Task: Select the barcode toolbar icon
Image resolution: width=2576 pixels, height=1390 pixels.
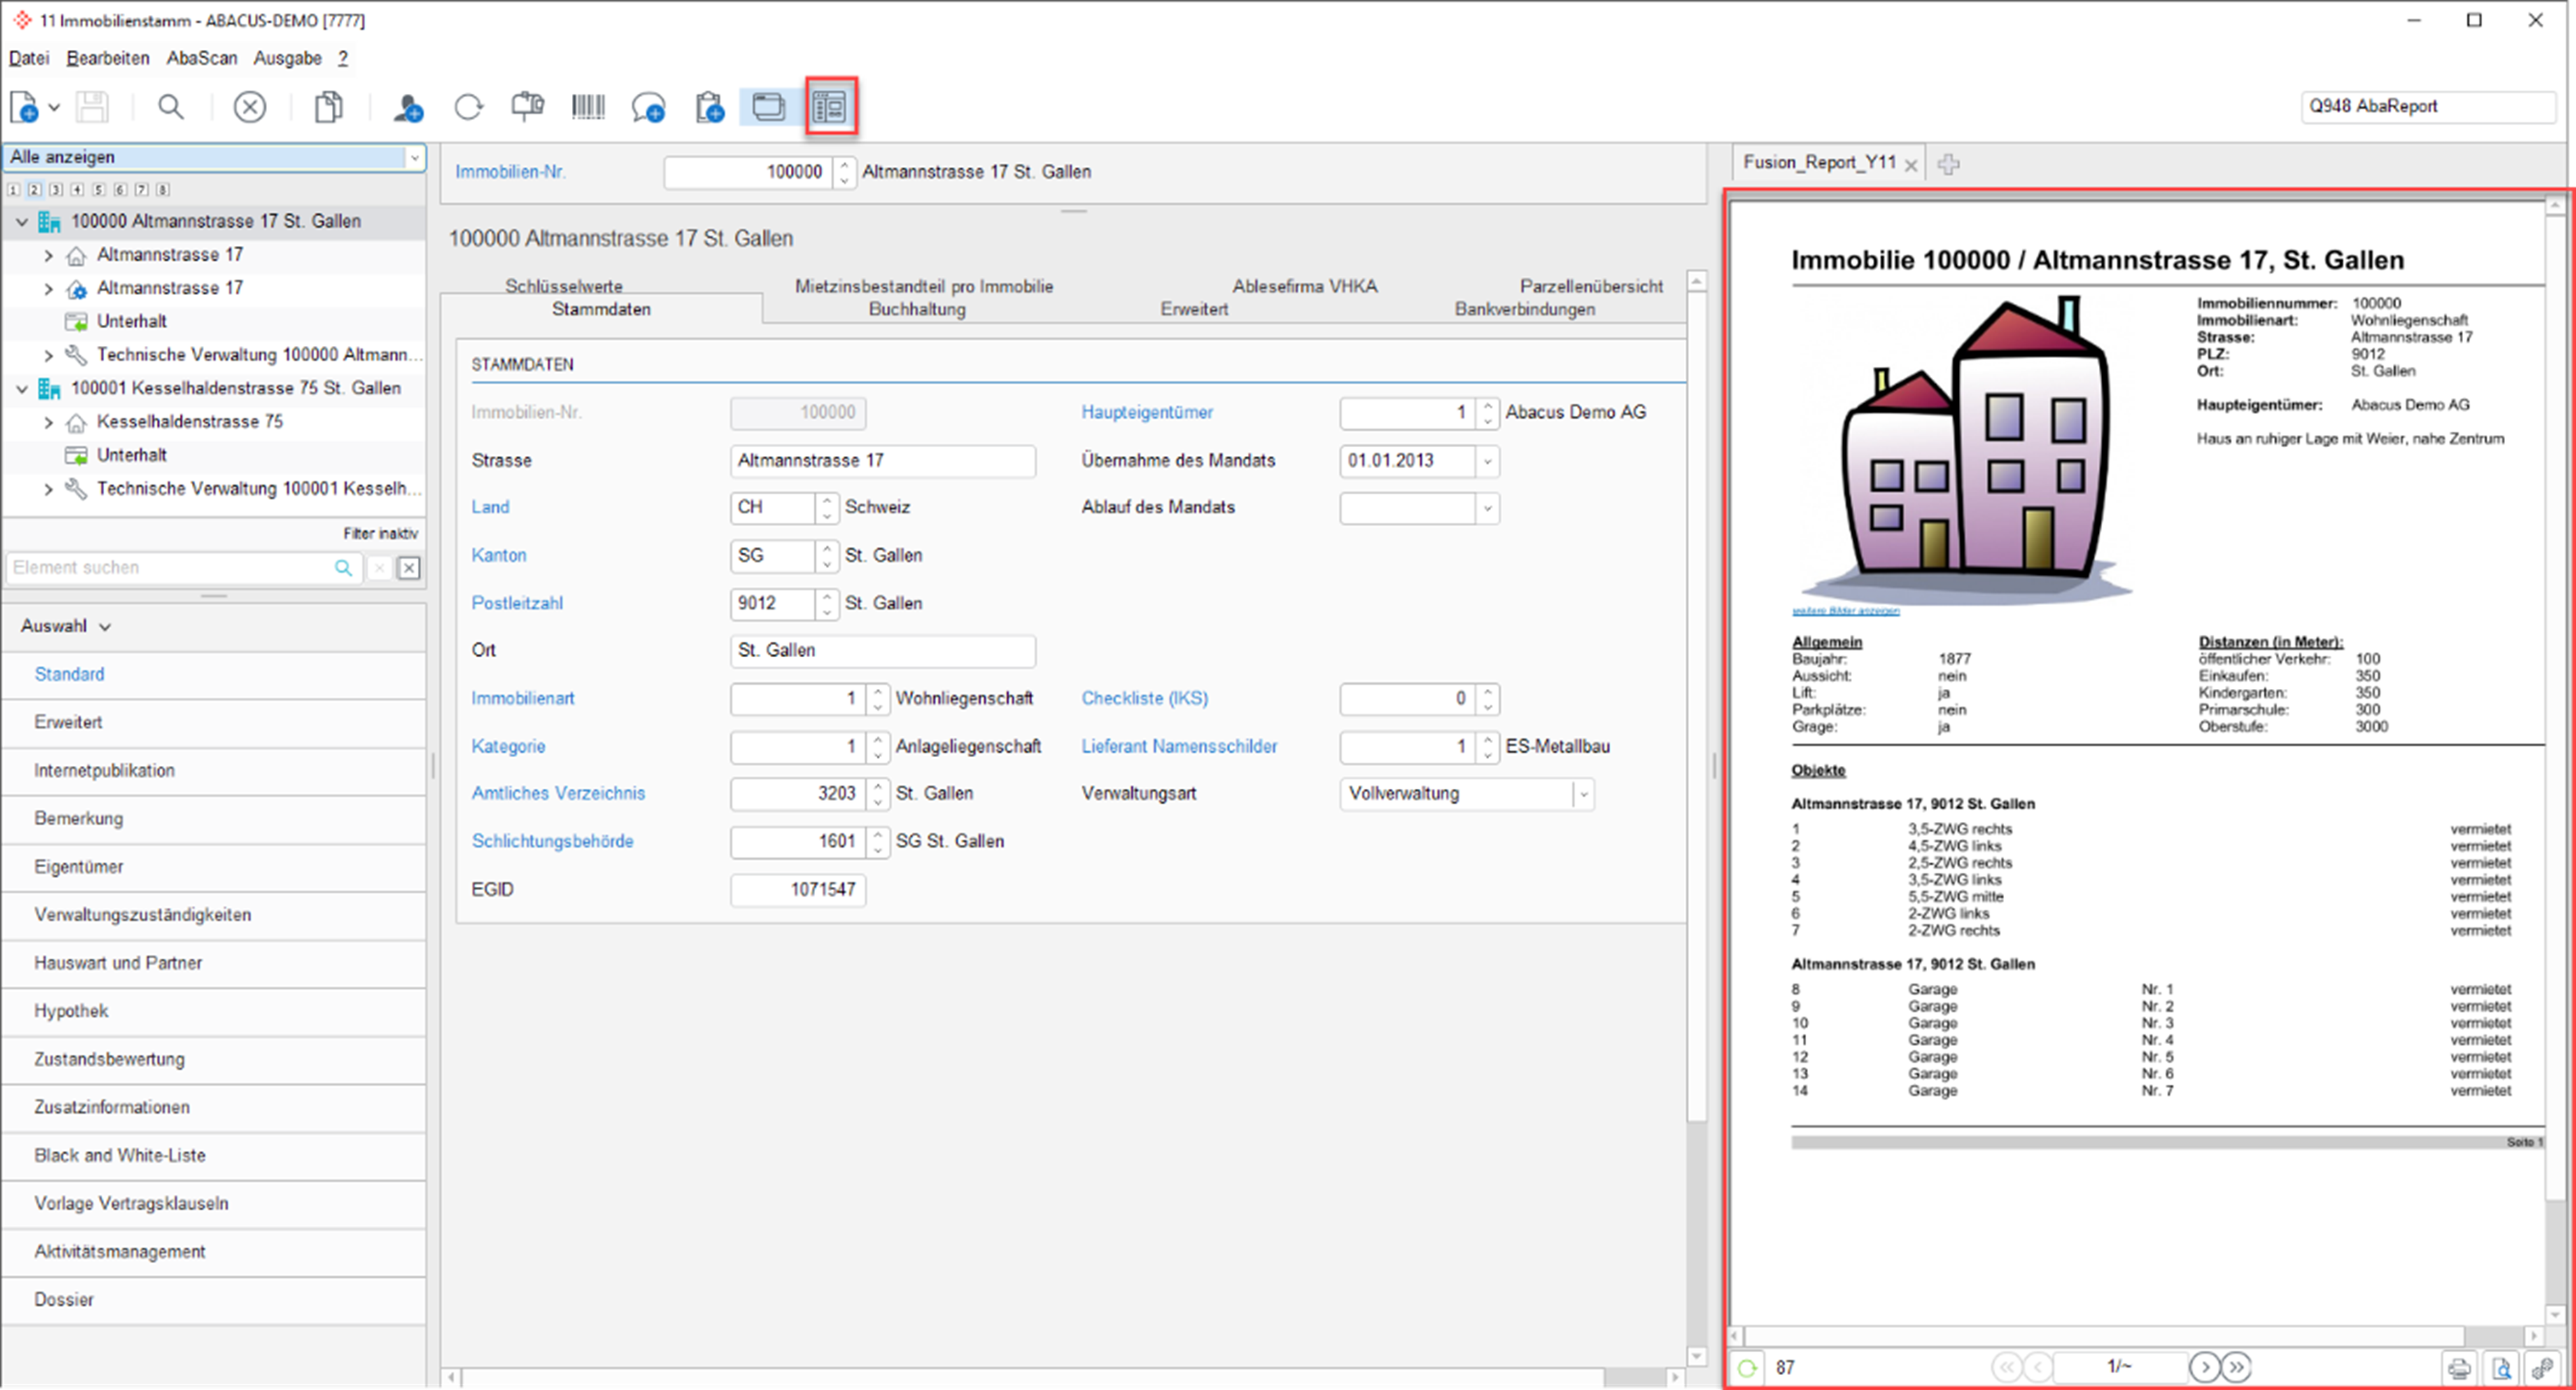Action: pyautogui.click(x=588, y=107)
